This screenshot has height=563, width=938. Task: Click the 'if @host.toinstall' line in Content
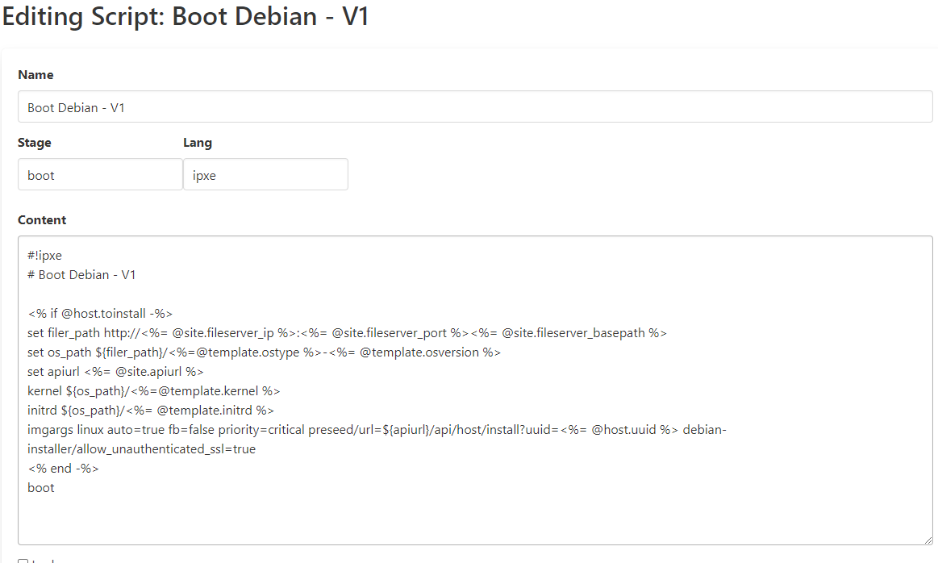point(100,314)
